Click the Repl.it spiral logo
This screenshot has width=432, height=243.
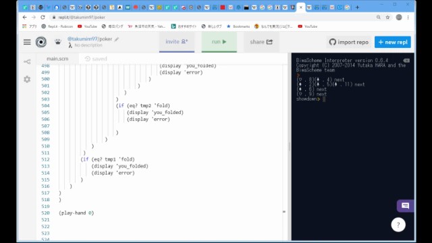[x=41, y=42]
